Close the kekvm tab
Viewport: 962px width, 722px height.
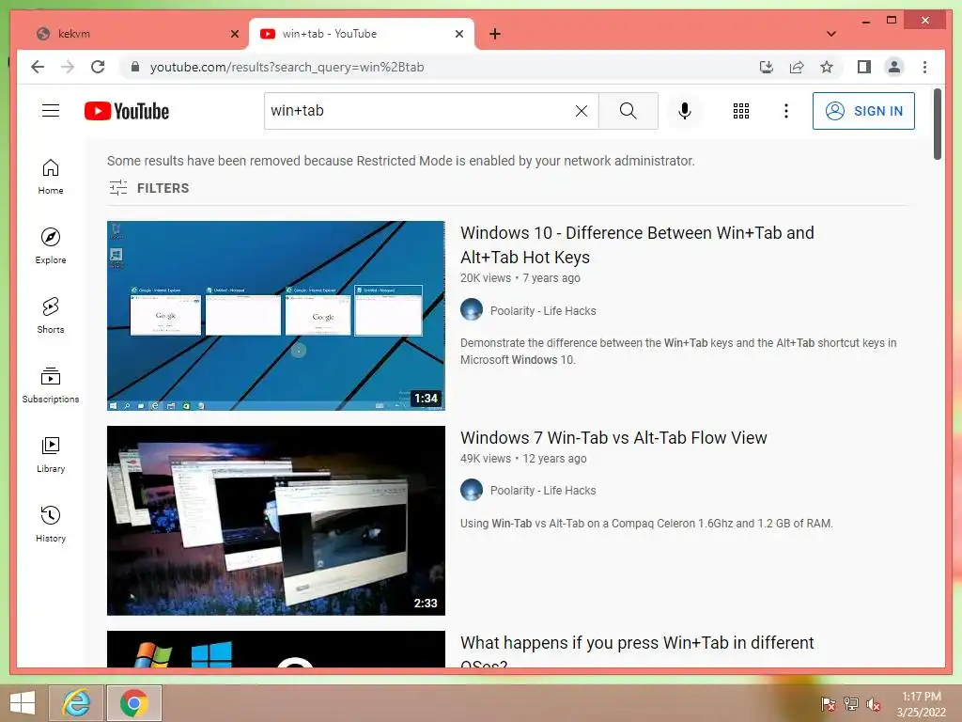point(234,34)
